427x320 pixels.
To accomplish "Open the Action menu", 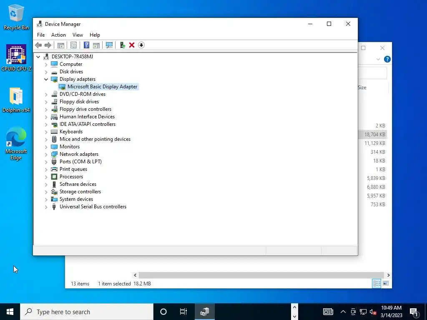I will [x=58, y=35].
